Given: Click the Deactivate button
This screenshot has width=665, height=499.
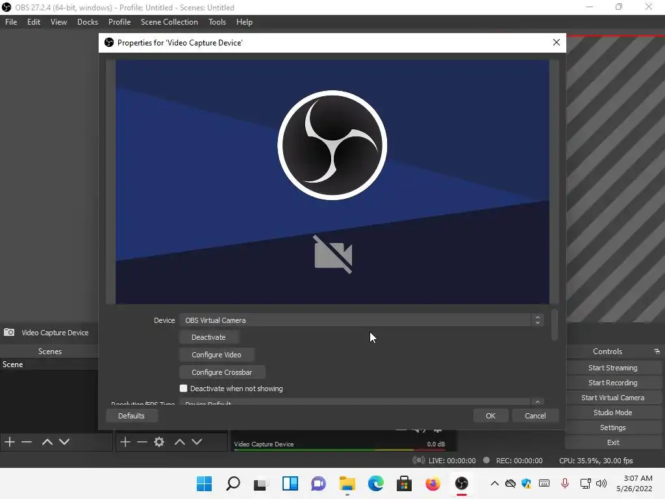Looking at the screenshot, I should coord(208,337).
